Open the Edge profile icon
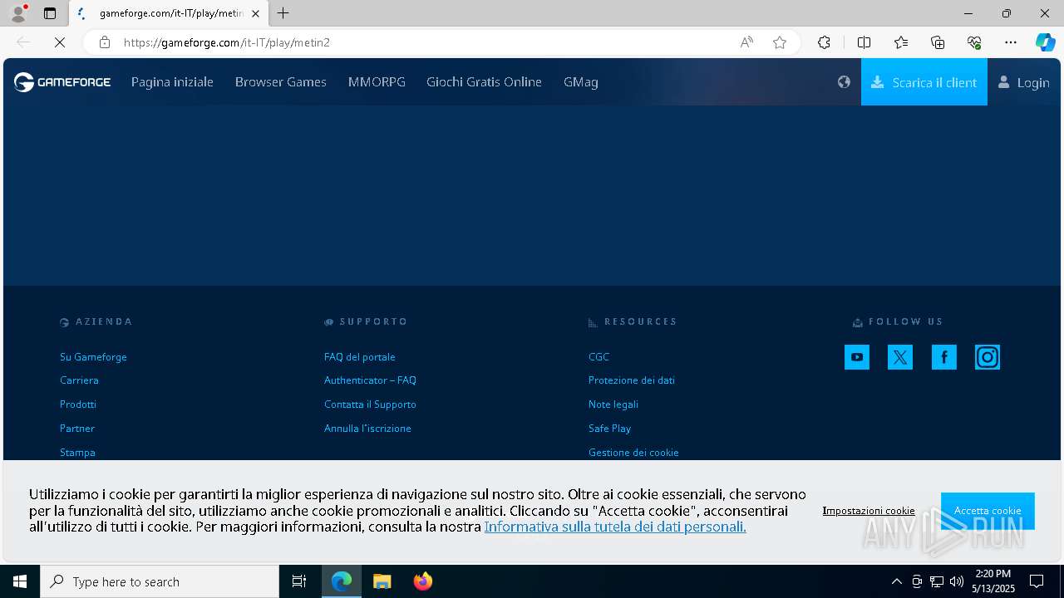1064x598 pixels. (18, 13)
